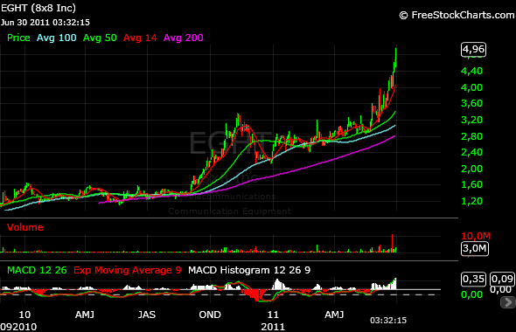Click the current price box 4,96

[x=473, y=49]
